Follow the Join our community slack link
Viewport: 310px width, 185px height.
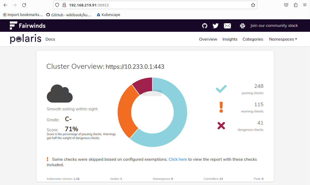point(274,26)
